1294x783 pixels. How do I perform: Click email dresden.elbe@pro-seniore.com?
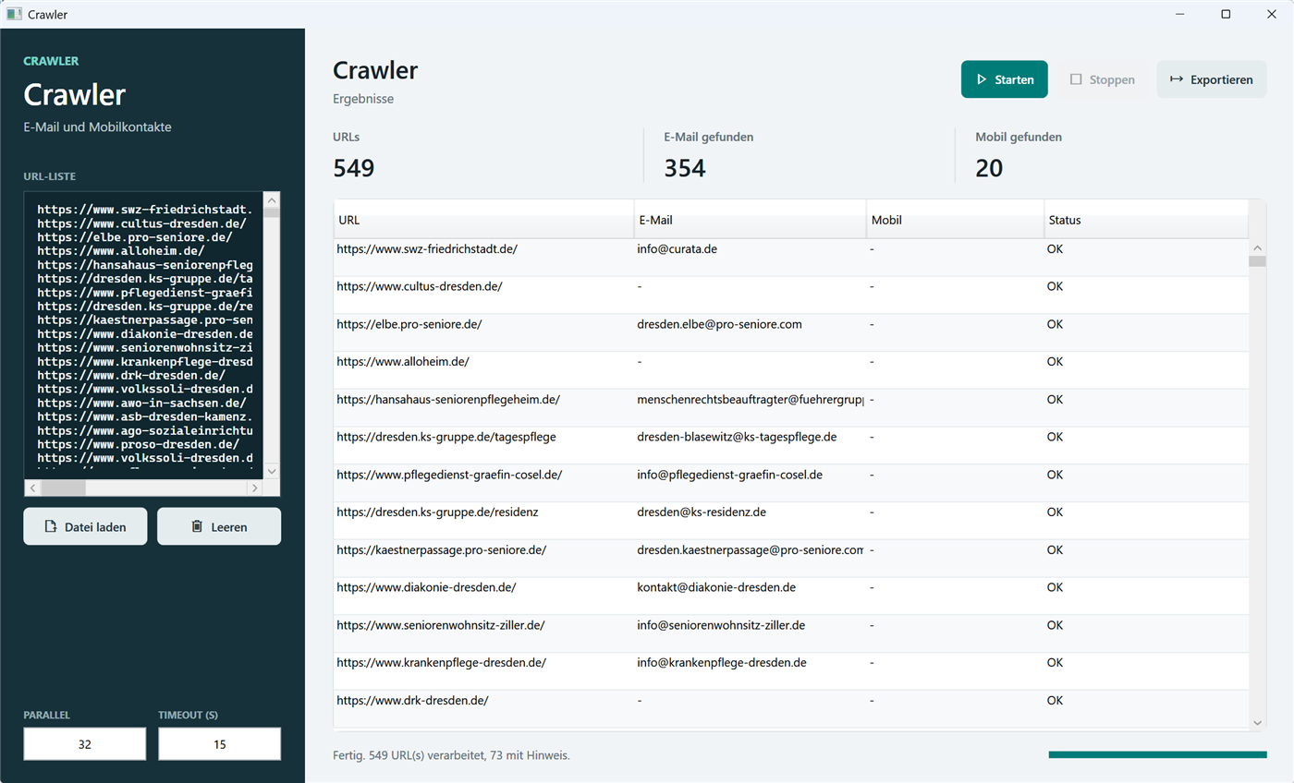(x=719, y=324)
